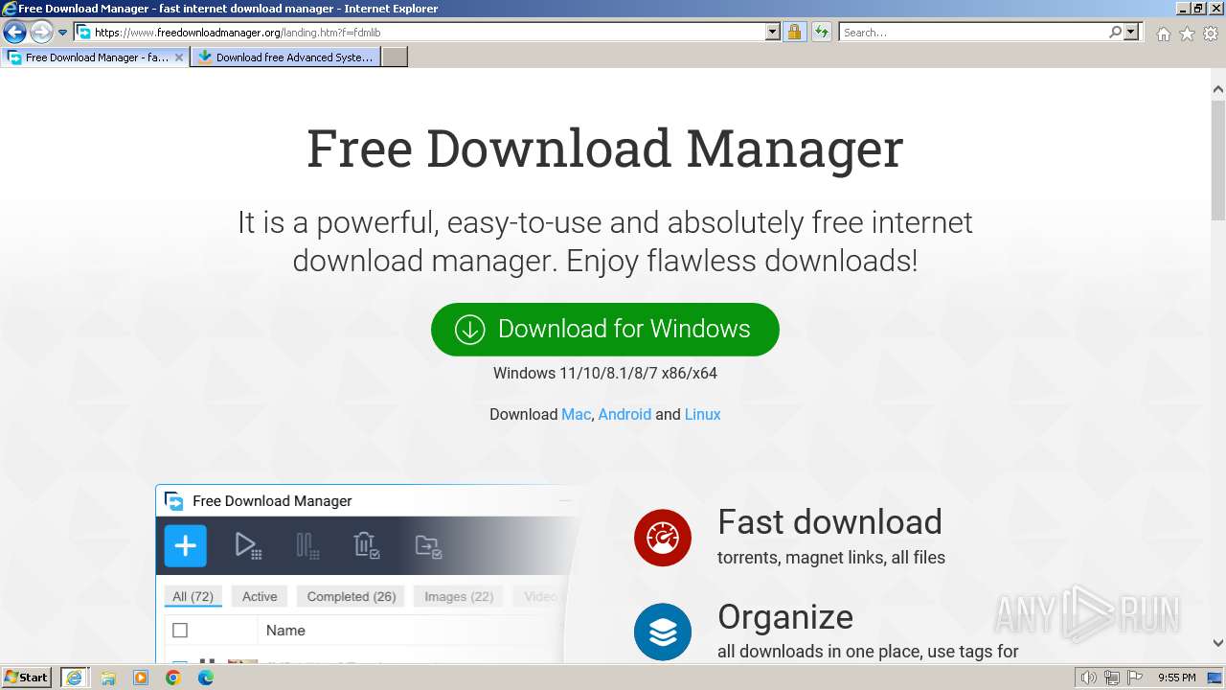Switch to Free Download Manager tab
The image size is (1226, 690).
pos(94,57)
